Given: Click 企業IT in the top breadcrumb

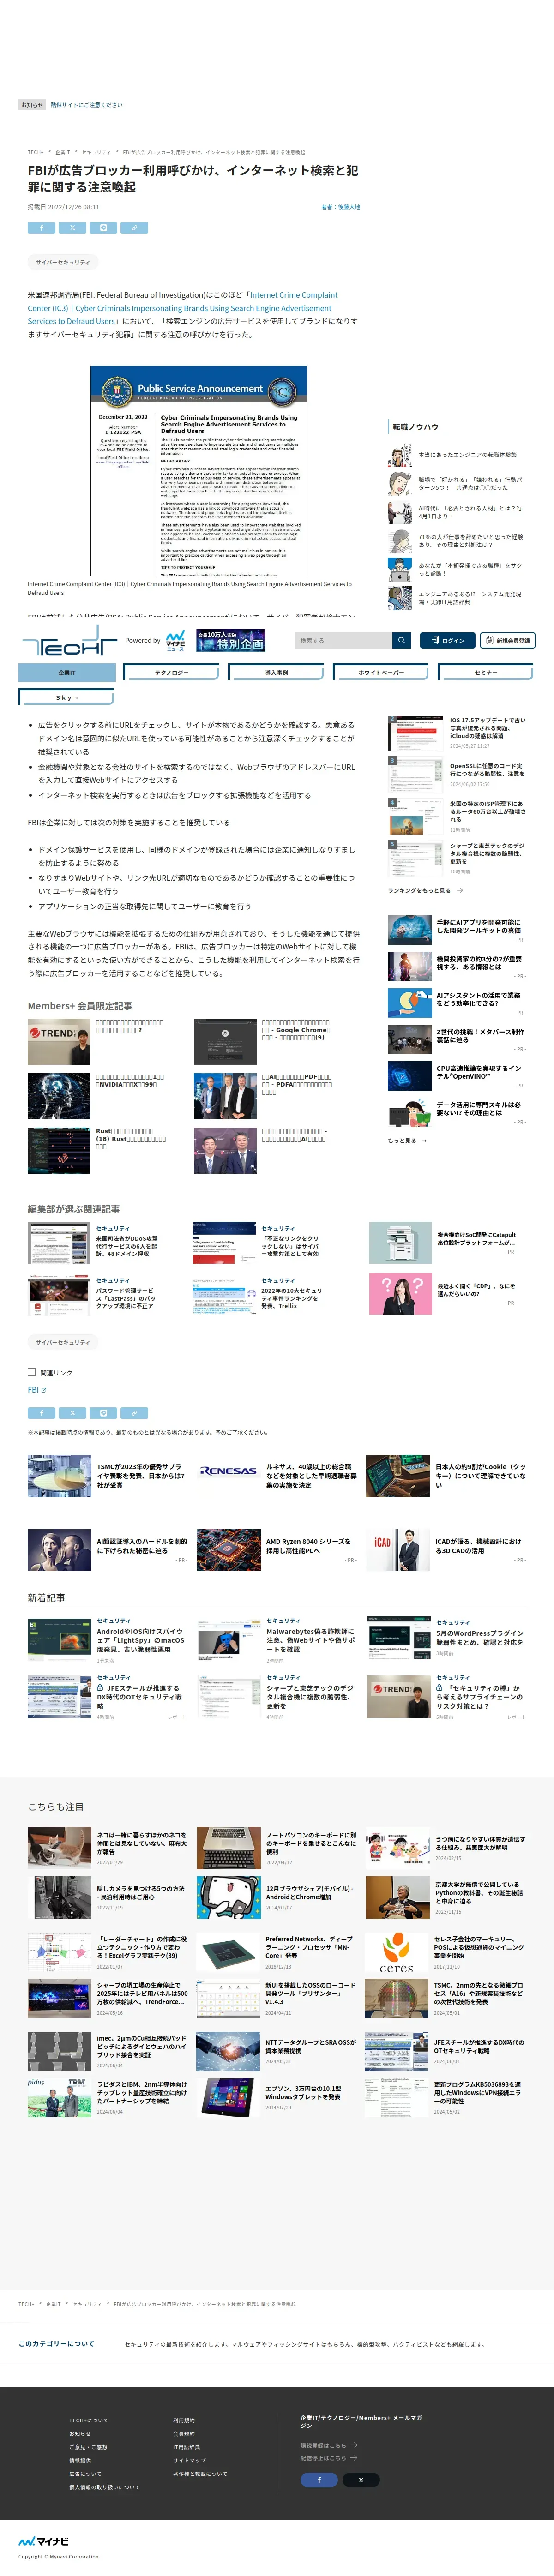Looking at the screenshot, I should point(62,152).
